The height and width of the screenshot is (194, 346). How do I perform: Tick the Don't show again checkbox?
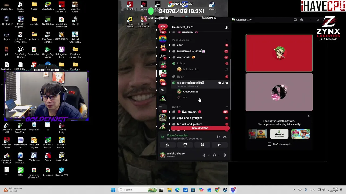(269, 144)
